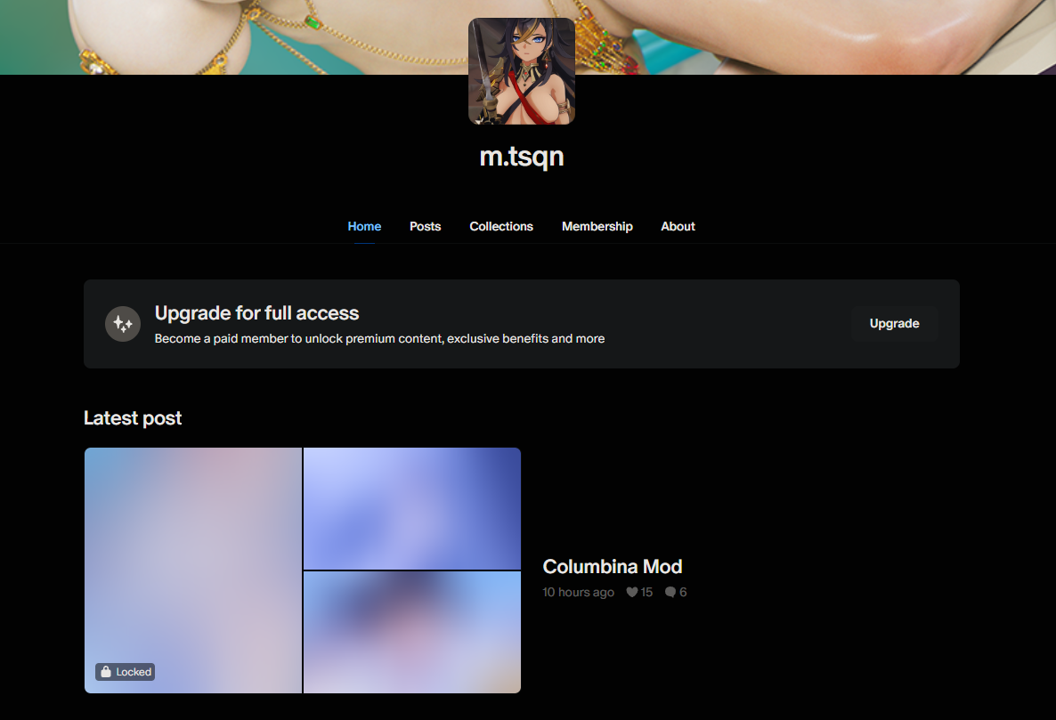Click the Upgrade button
The height and width of the screenshot is (720, 1056).
[894, 324]
